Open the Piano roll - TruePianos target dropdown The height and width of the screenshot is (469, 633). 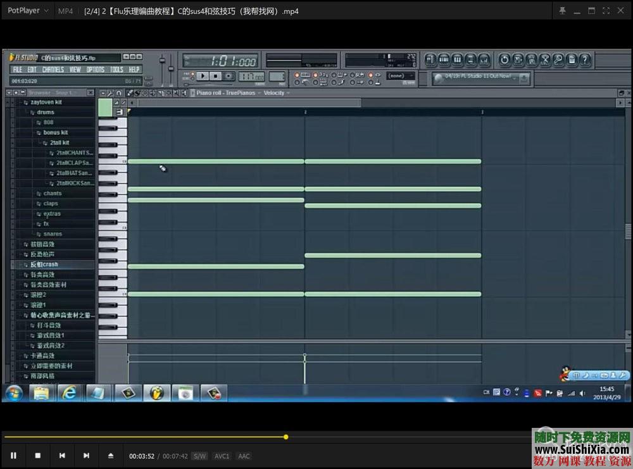click(228, 93)
